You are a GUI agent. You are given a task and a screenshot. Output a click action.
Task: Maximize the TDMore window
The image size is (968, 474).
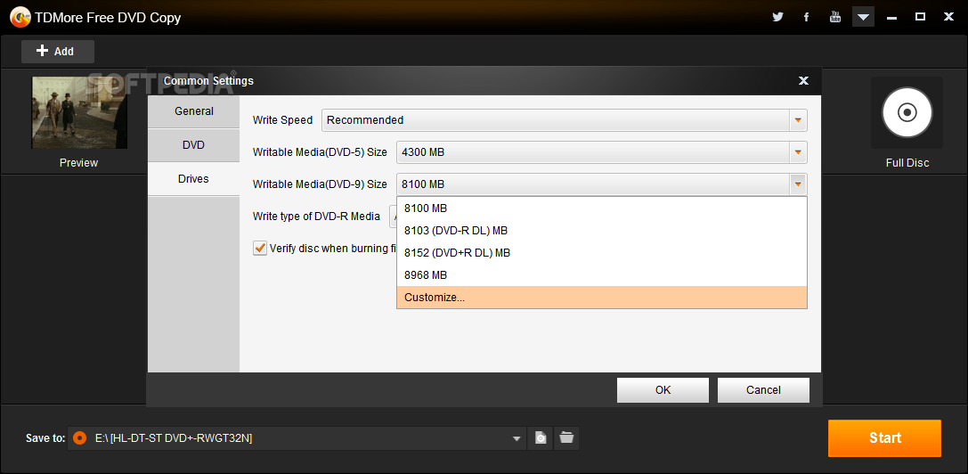920,17
